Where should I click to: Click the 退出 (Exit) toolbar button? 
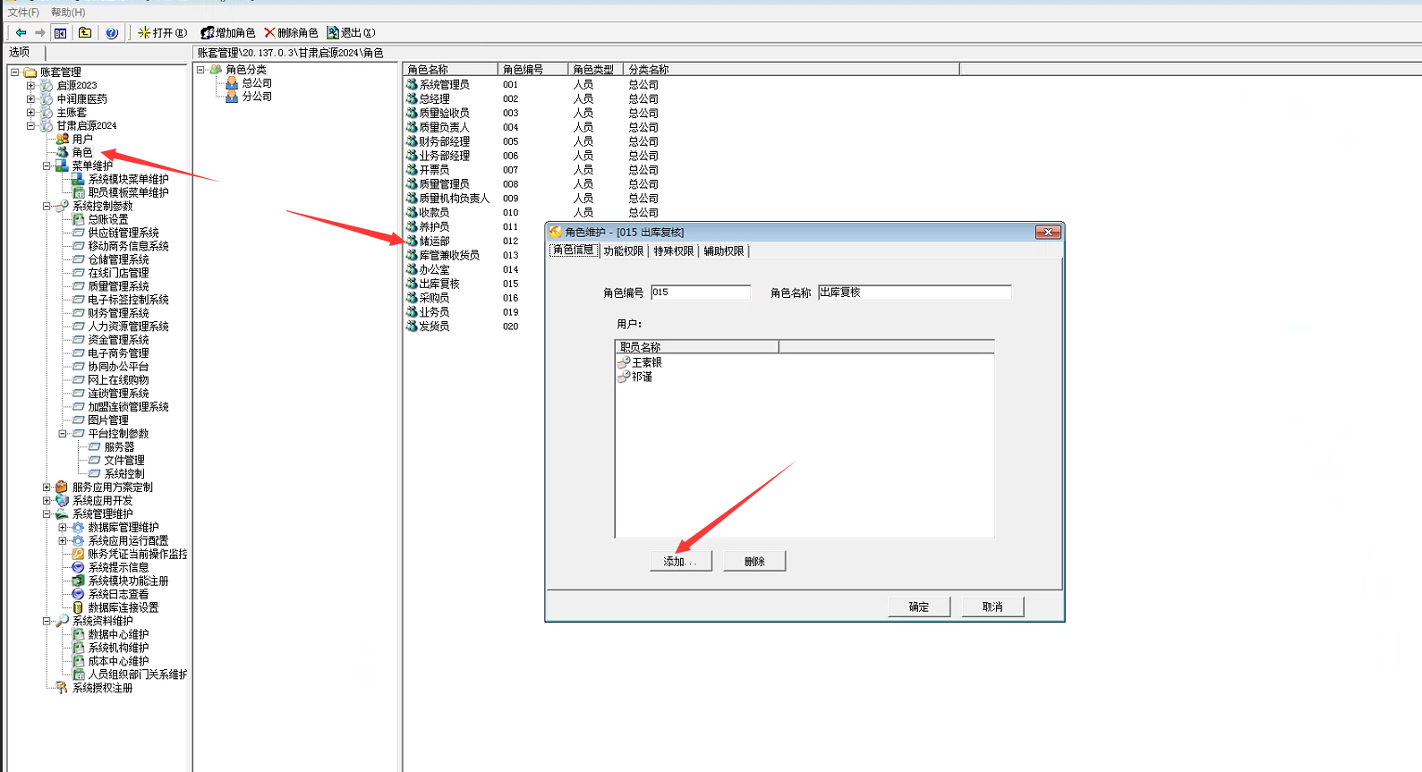point(352,33)
